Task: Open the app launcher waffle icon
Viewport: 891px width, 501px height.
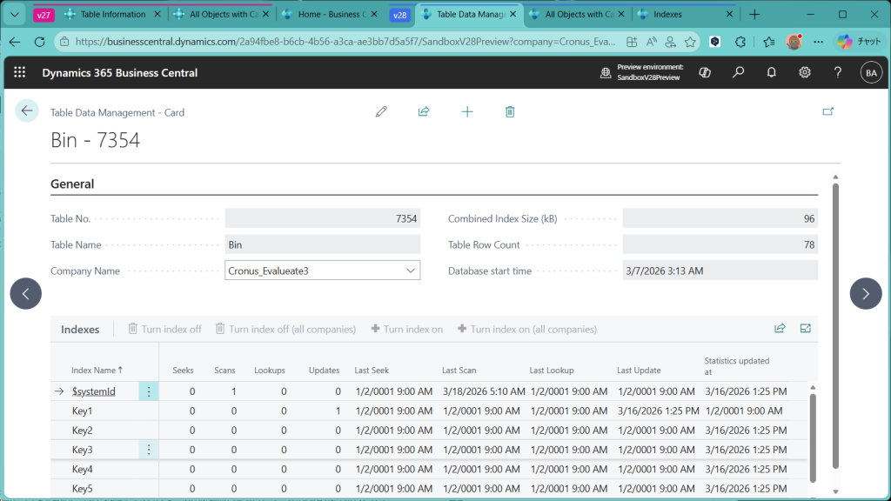Action: (x=20, y=73)
